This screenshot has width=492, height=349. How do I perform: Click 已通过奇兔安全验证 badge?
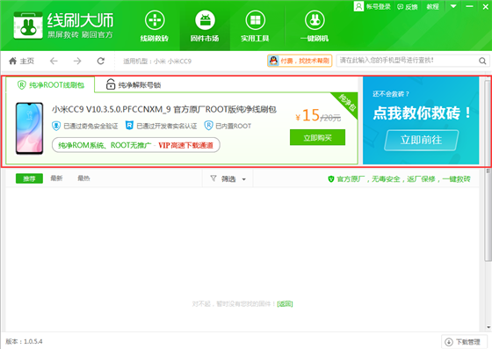click(x=84, y=126)
